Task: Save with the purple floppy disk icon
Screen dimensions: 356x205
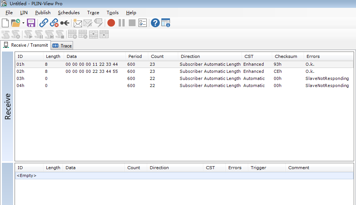Action: point(31,23)
